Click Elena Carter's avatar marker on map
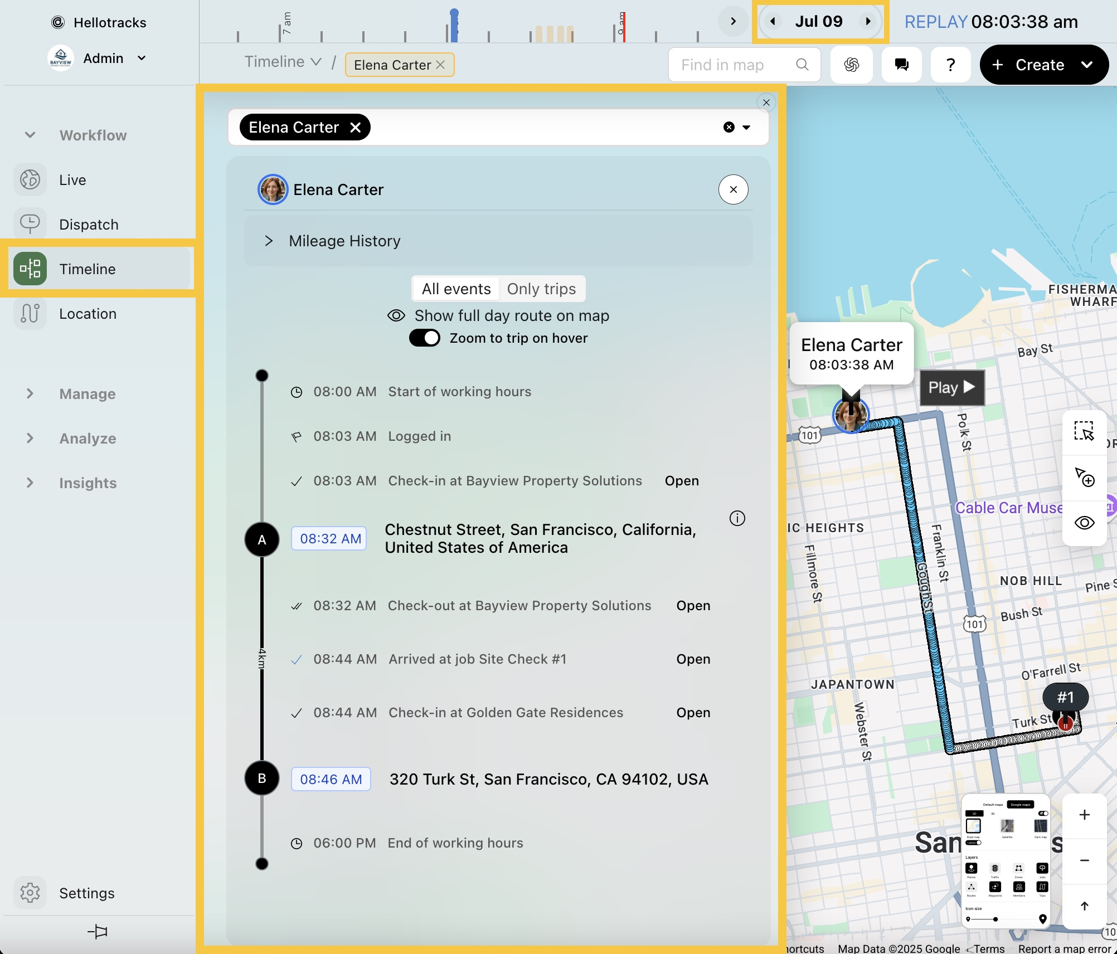 point(851,415)
